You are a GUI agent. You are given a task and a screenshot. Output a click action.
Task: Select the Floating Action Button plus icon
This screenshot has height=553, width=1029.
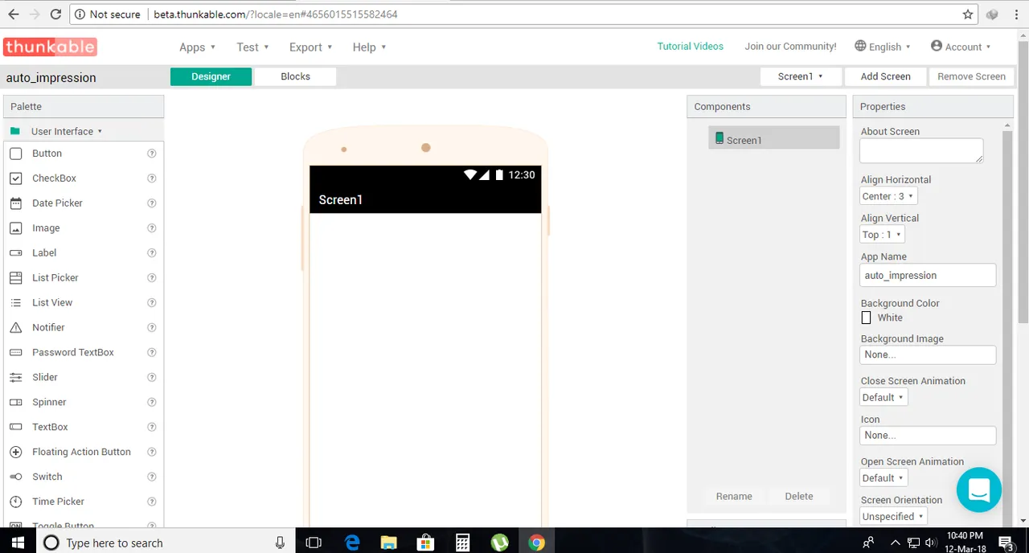click(15, 453)
